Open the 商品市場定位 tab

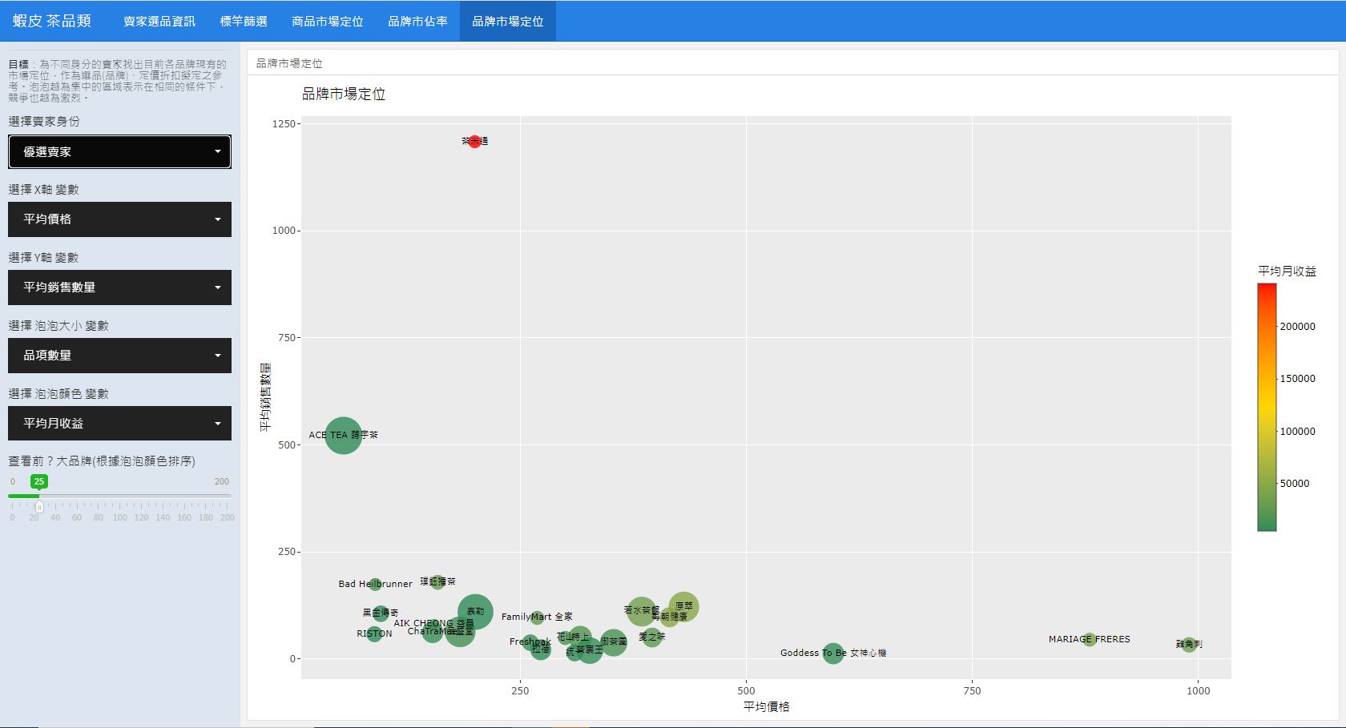[x=328, y=21]
